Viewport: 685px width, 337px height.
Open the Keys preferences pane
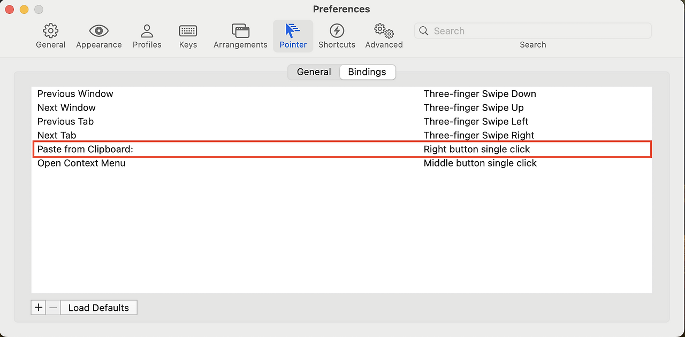coord(188,35)
